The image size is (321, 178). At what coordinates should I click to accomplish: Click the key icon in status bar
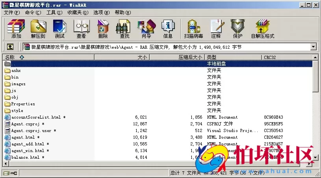pyautogui.click(x=14, y=173)
